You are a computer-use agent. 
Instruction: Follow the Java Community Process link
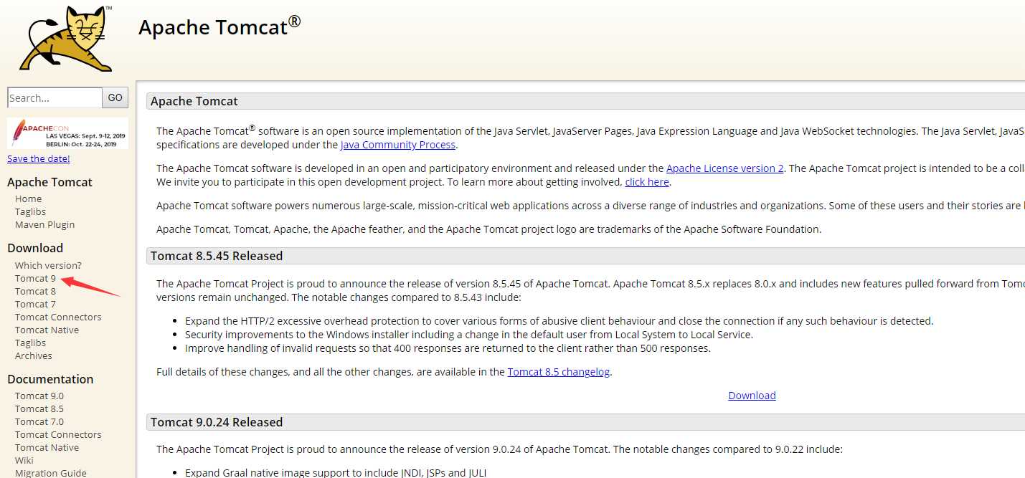pos(398,145)
